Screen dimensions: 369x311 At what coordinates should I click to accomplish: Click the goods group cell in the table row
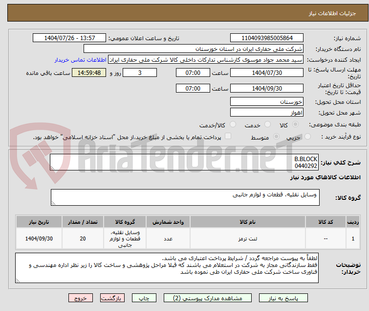pos(125,239)
